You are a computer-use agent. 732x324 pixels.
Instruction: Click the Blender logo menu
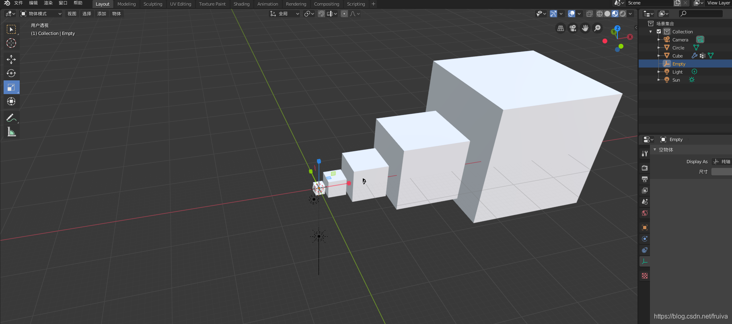point(7,3)
